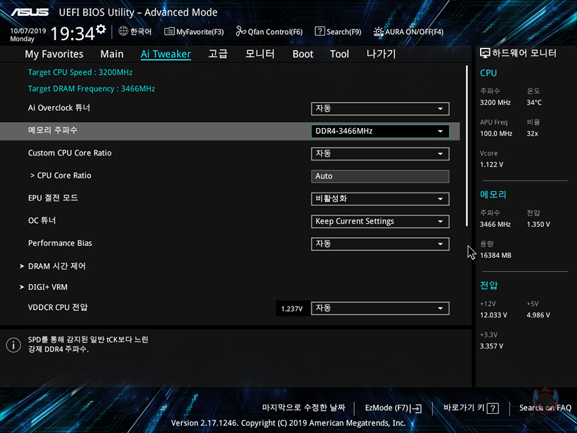Click the 19:34 clock display
Viewport: 577px width, 433px height.
point(73,33)
